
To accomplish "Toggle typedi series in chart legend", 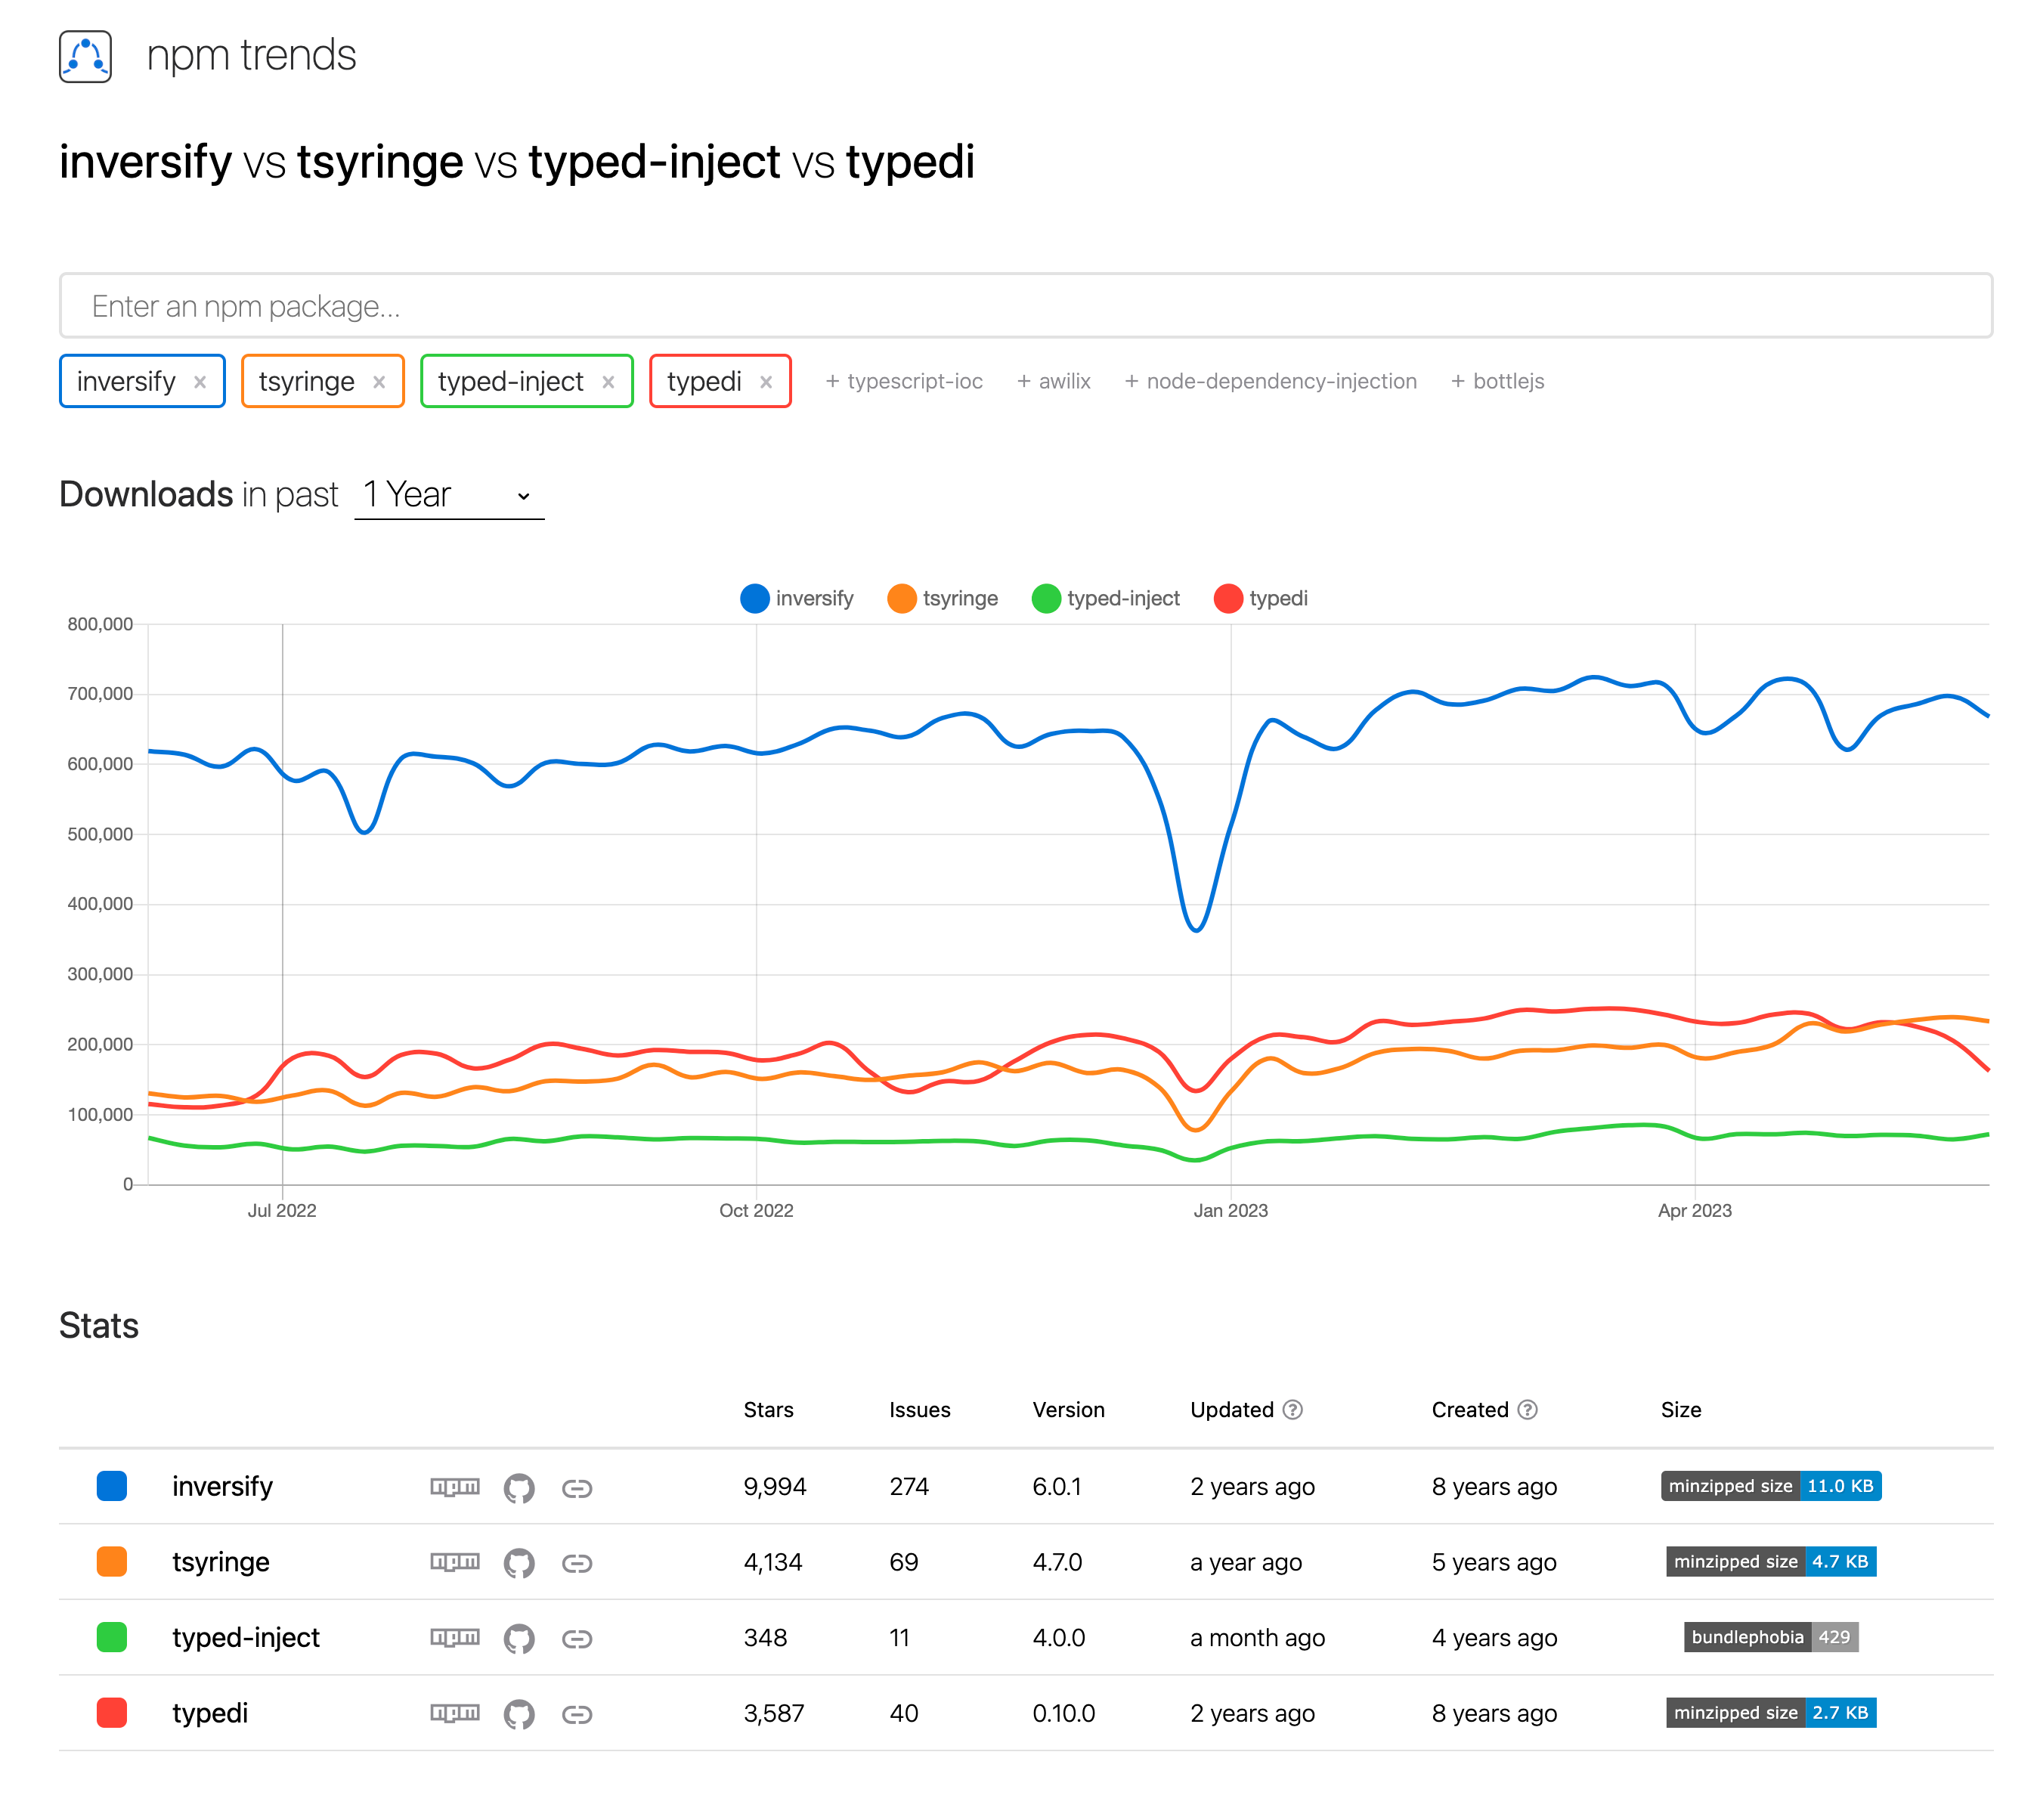I will pos(1260,598).
